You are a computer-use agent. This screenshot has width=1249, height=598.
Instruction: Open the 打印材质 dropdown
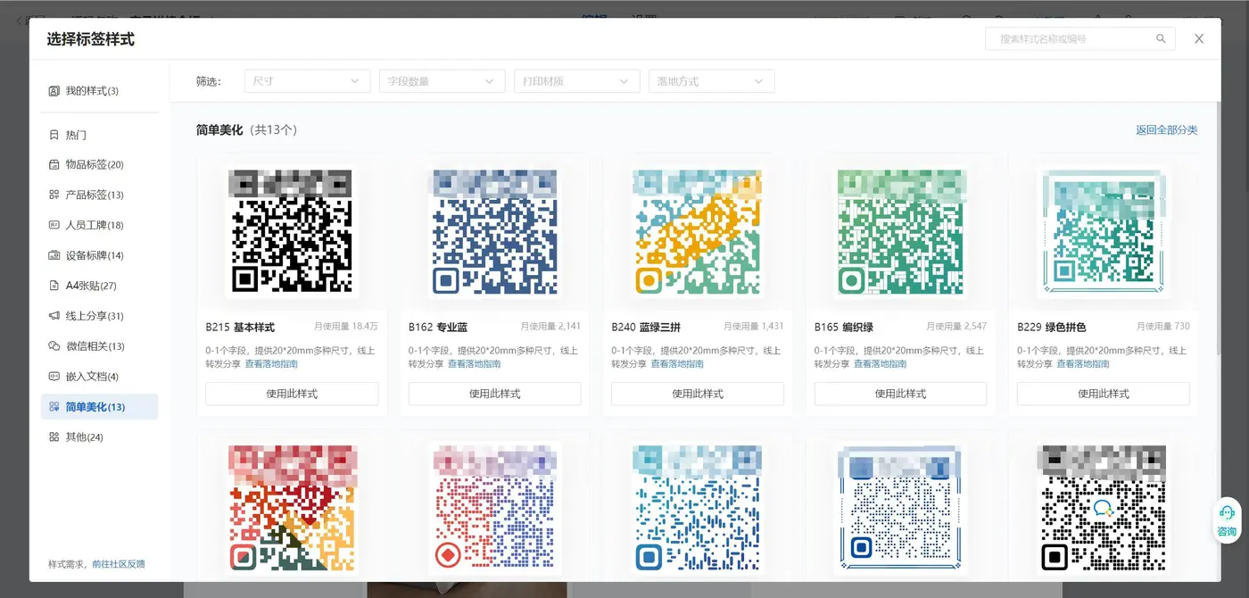(x=577, y=81)
